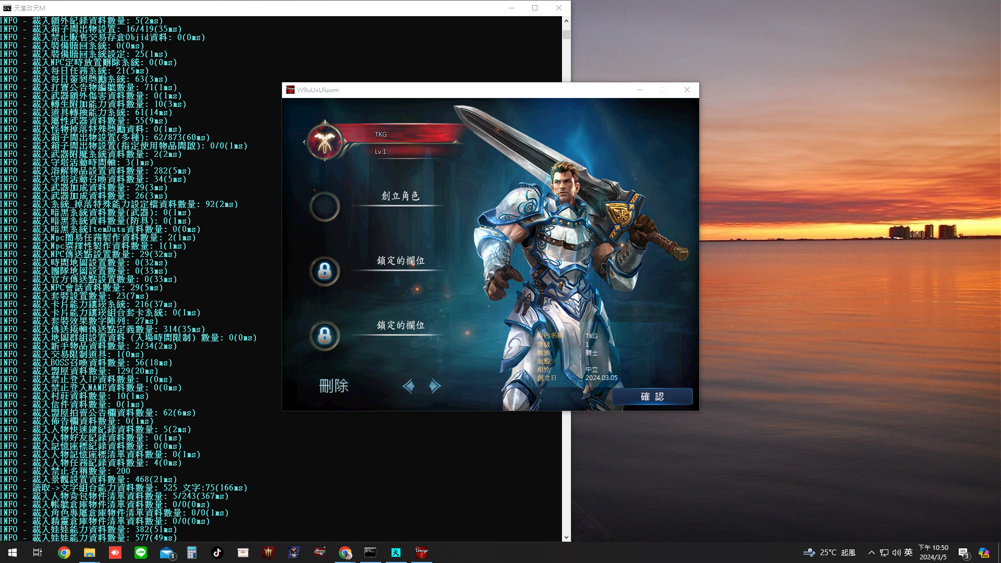The image size is (1001, 563).
Task: Open the Chrome profile window taskbar icon
Action: tap(345, 553)
